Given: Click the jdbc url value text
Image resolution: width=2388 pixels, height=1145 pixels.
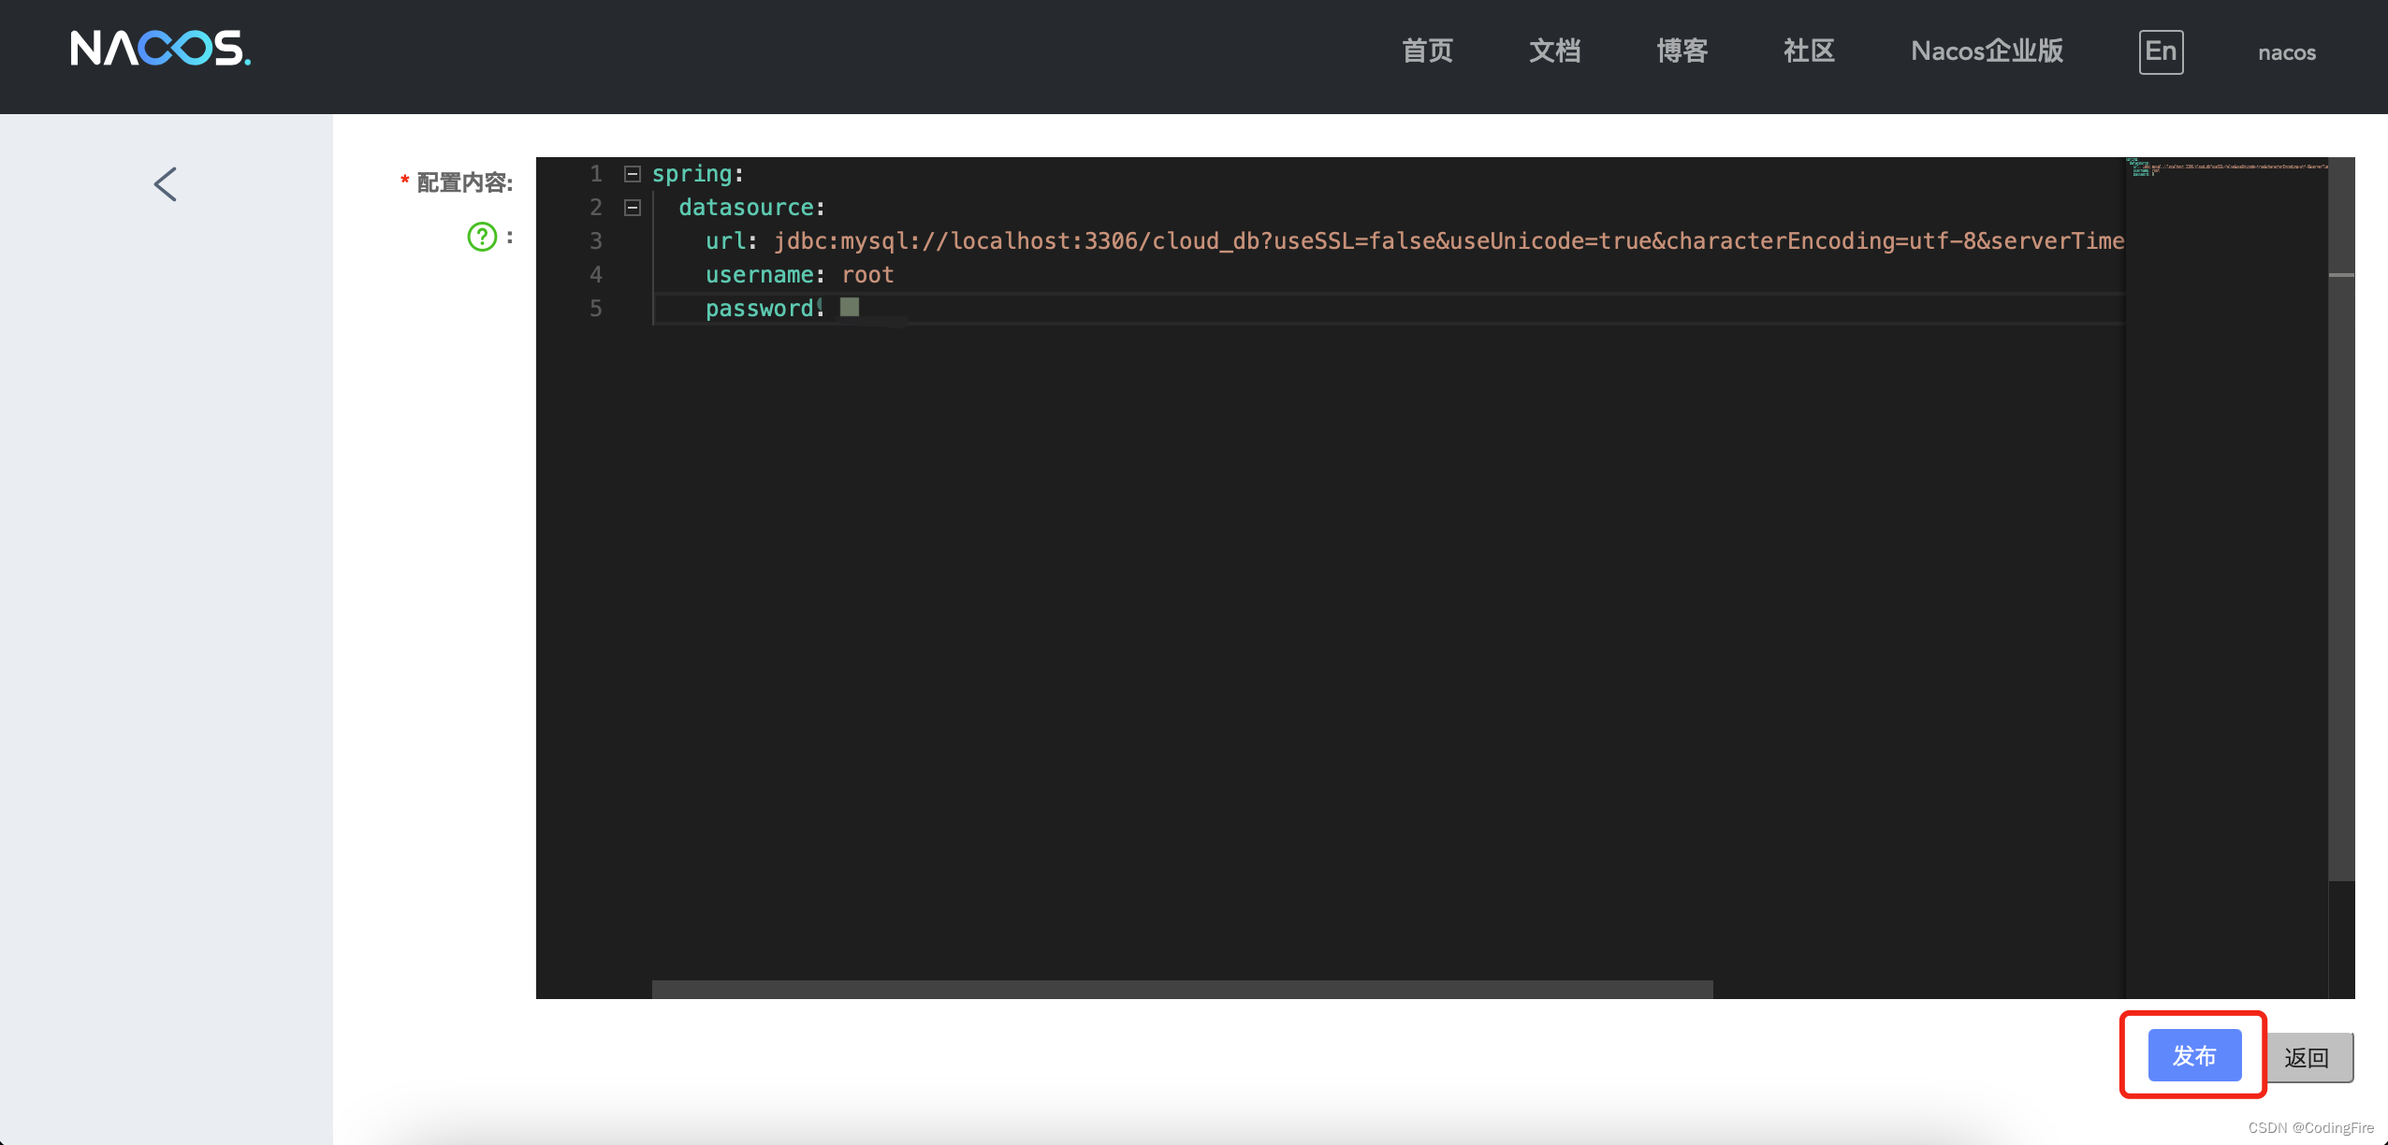Looking at the screenshot, I should (1449, 241).
